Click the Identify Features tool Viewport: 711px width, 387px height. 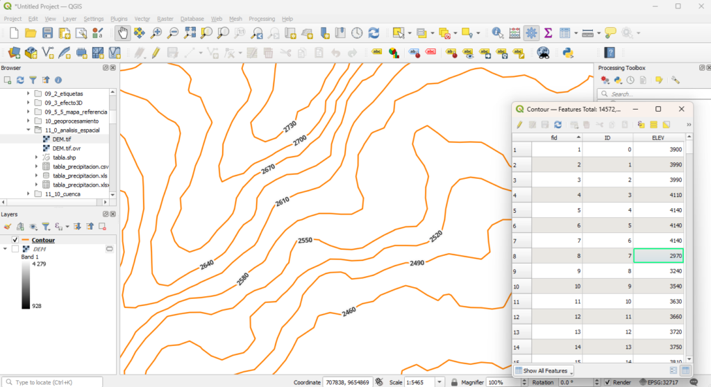(497, 33)
